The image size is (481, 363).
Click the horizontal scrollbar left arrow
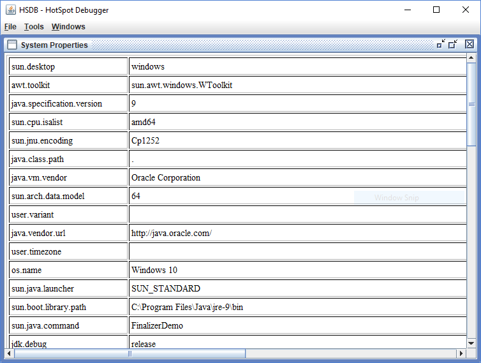click(11, 353)
